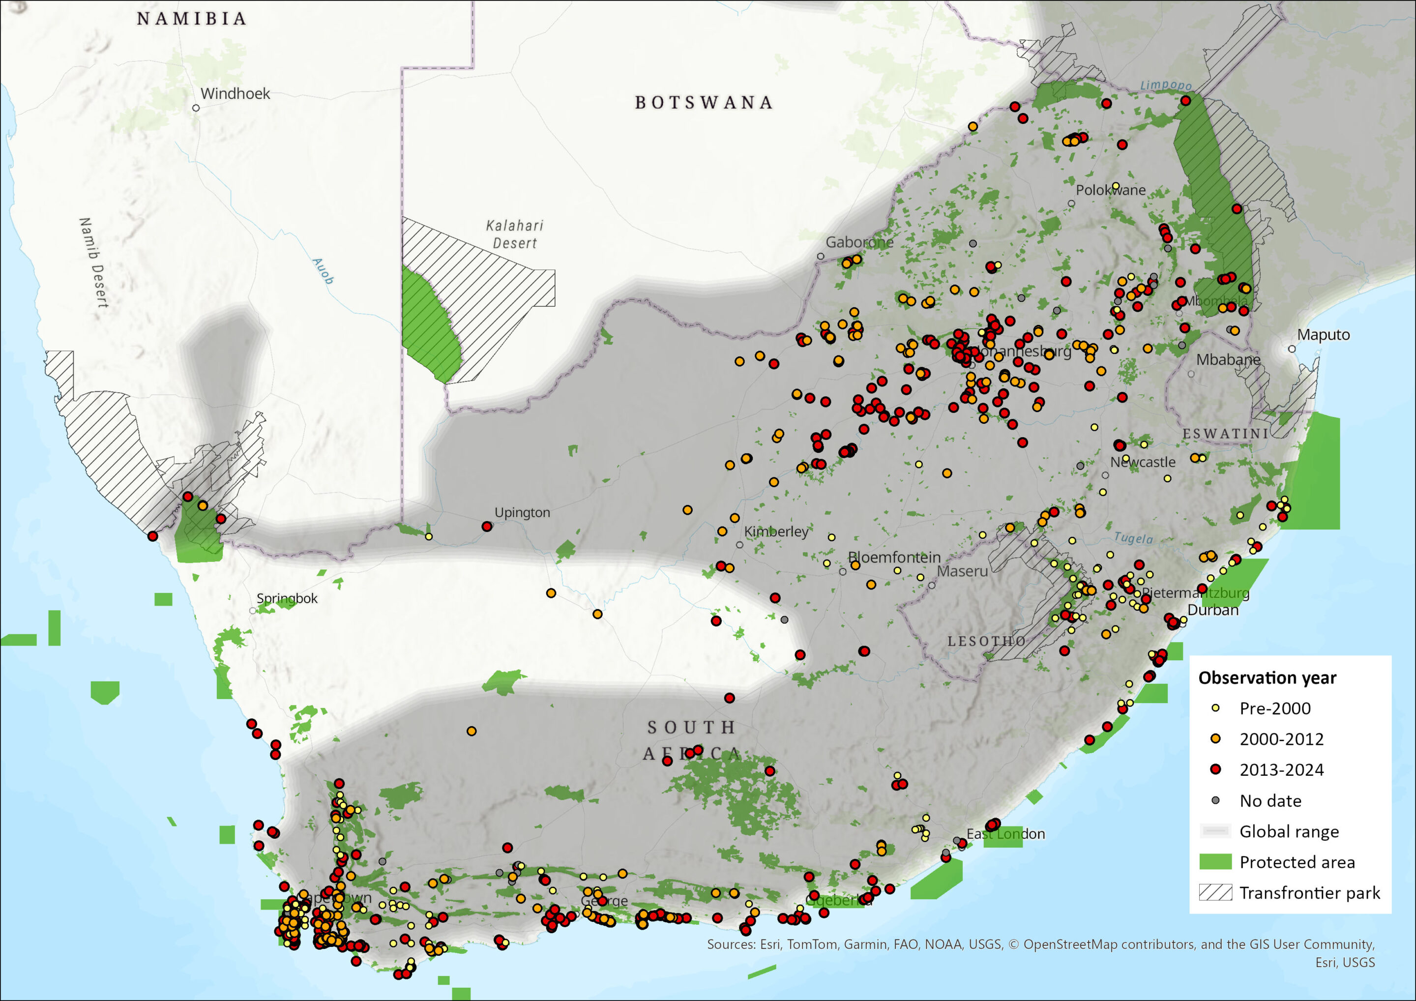Click the NAMIBIA country label
The width and height of the screenshot is (1416, 1001).
(192, 19)
